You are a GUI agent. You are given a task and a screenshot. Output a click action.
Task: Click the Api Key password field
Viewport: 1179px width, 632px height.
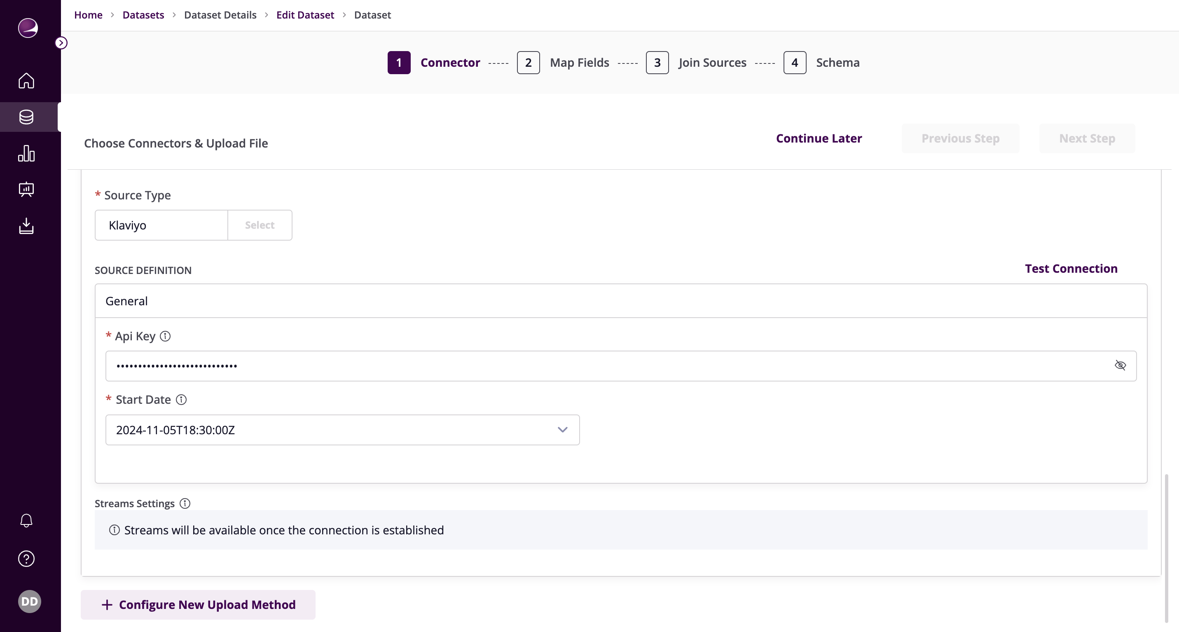click(595, 366)
